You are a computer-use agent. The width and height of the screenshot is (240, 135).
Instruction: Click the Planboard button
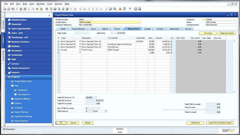(195, 123)
